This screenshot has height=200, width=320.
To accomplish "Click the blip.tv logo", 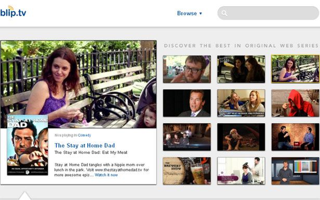I will point(13,12).
